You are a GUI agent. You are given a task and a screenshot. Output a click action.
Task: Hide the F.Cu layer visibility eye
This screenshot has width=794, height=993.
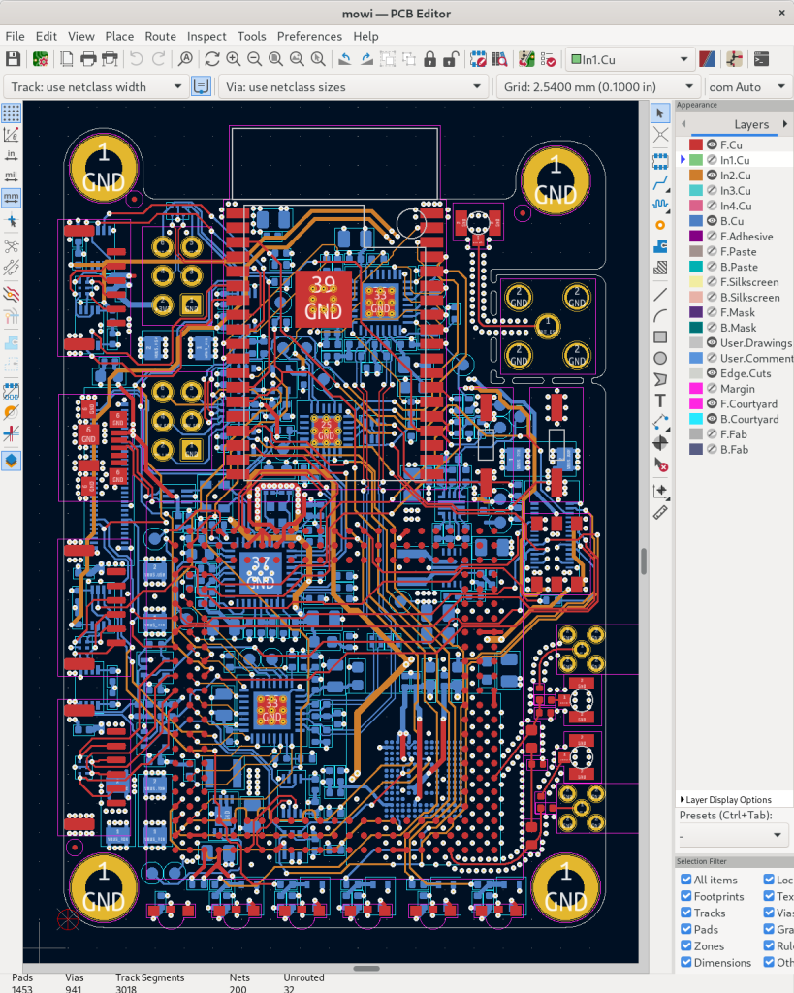710,144
